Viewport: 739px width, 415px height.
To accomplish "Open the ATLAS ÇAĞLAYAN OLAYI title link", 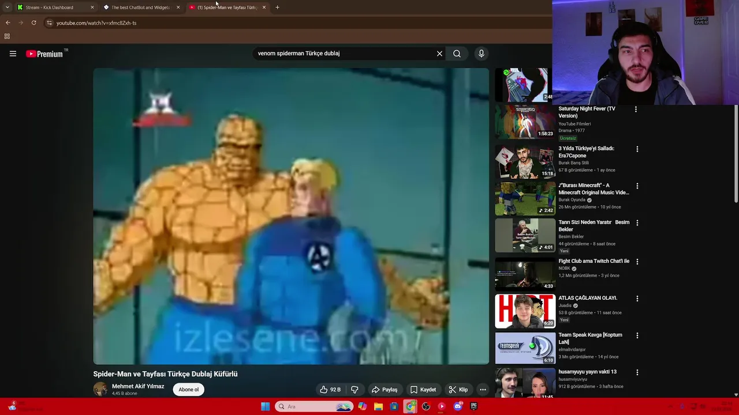I will 588,298.
